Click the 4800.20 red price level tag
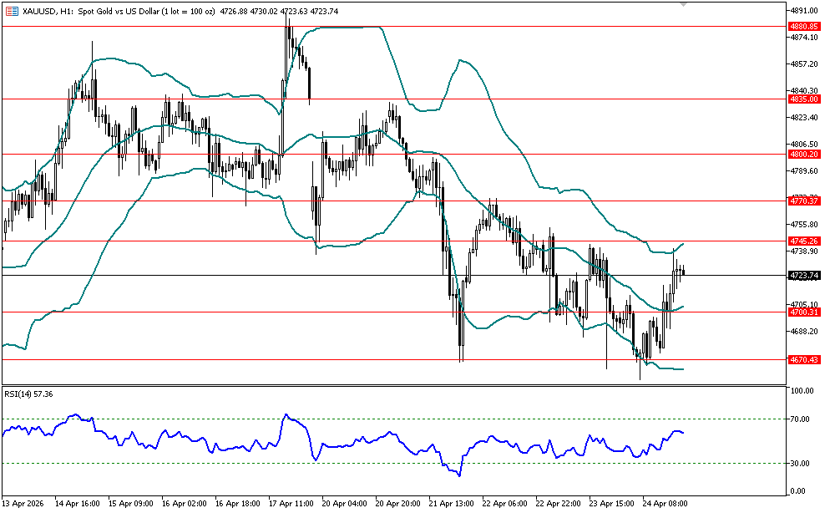Screen dimensions: 830x513 (803, 154)
